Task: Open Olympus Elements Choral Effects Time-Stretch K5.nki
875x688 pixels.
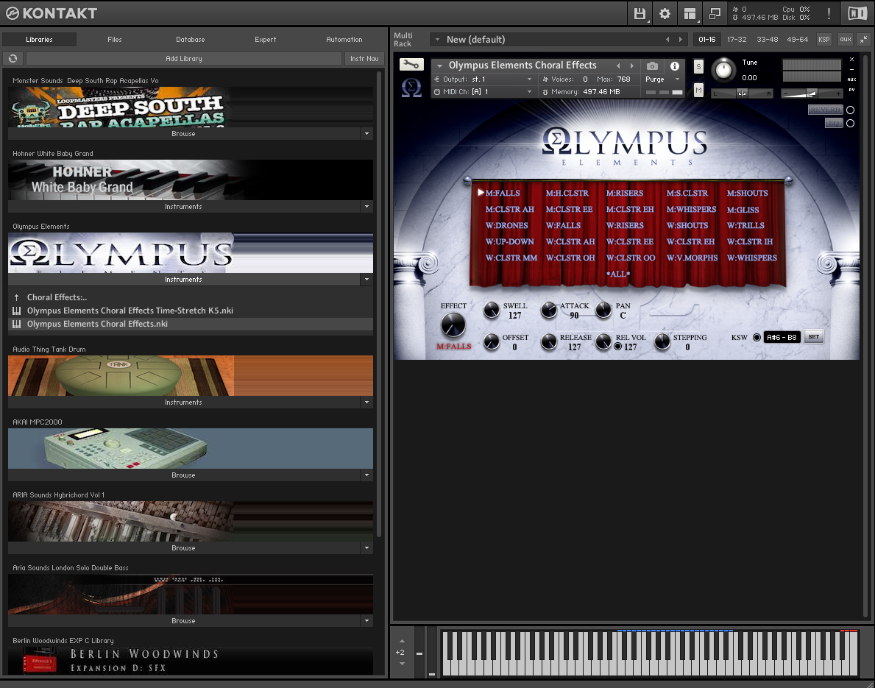Action: click(130, 311)
